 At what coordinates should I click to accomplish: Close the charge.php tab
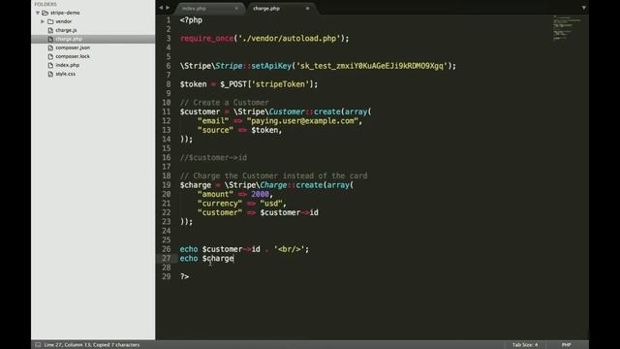coord(307,8)
